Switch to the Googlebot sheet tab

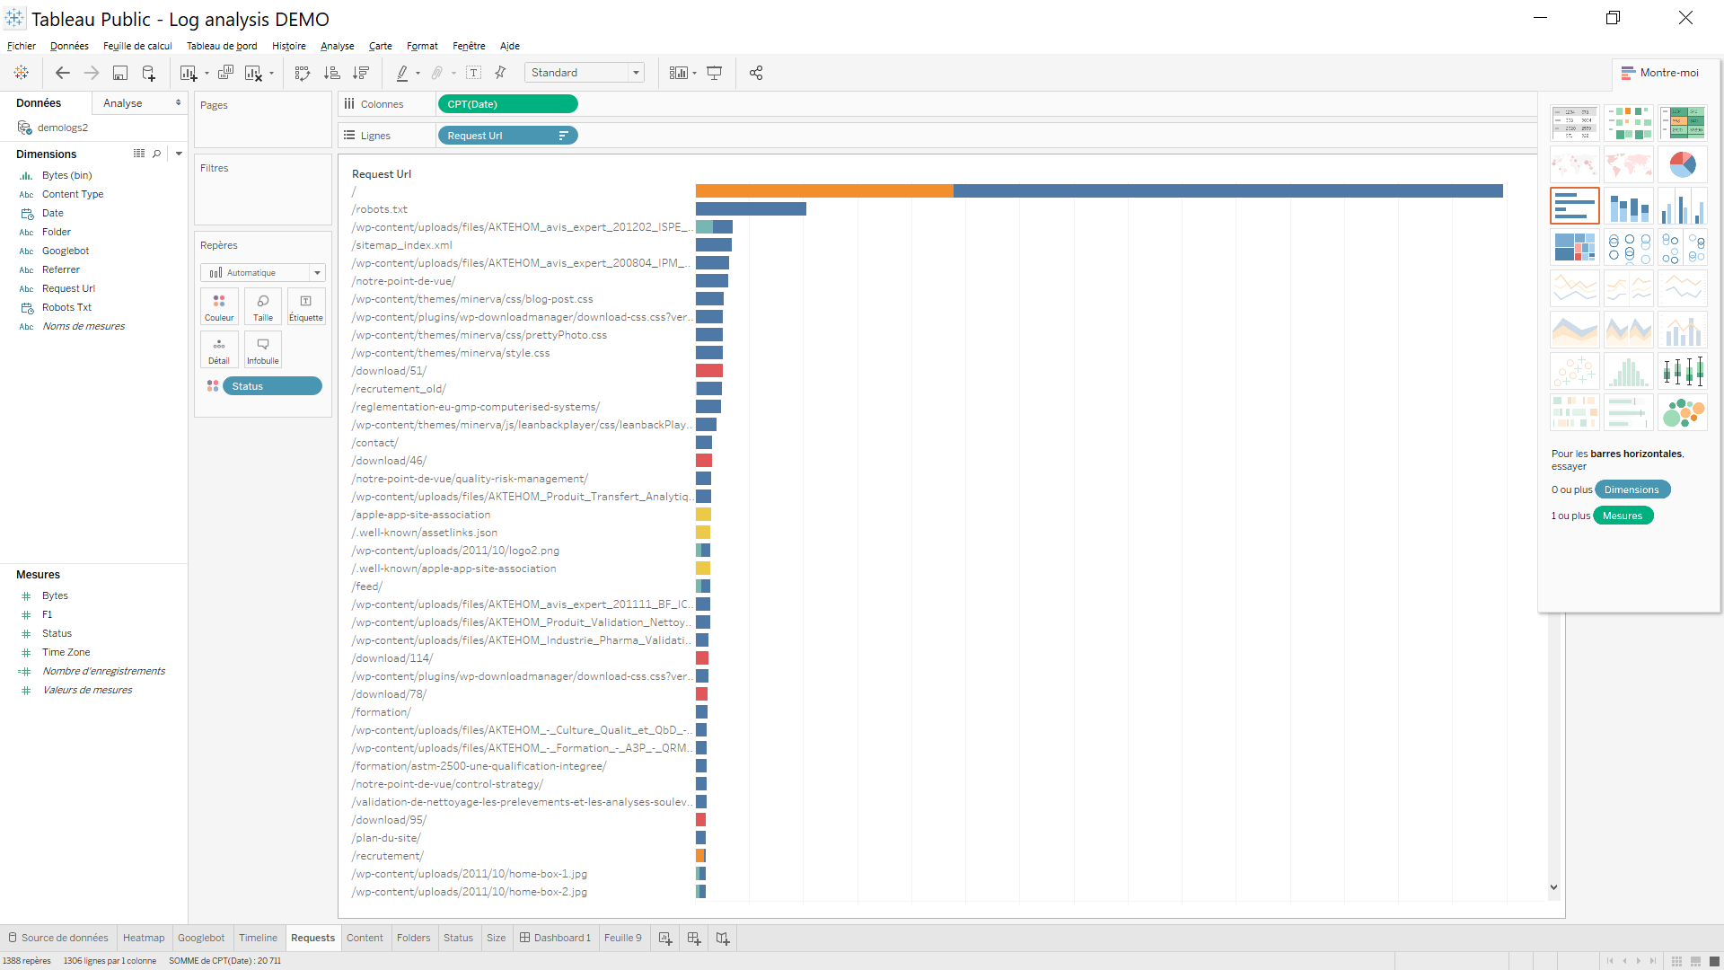click(x=202, y=937)
